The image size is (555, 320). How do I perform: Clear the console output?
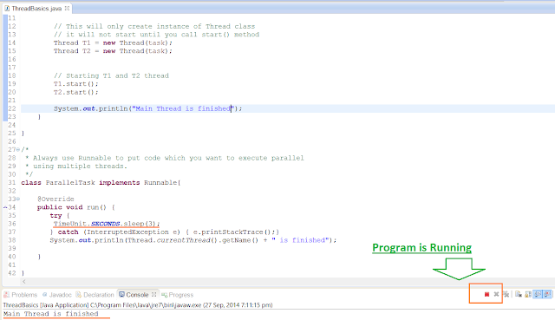[519, 294]
